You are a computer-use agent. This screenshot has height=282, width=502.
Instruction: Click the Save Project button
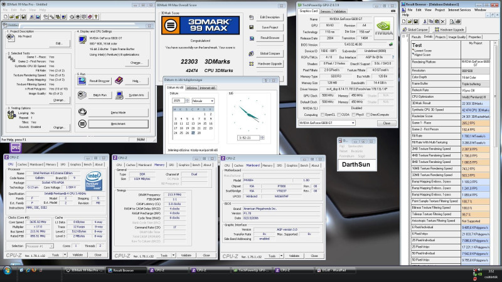pos(270,28)
